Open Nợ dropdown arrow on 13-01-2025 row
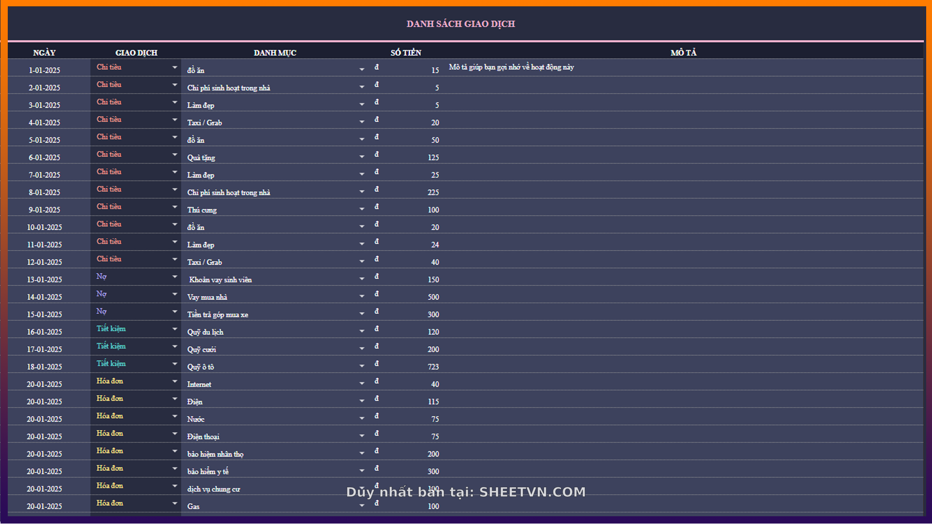The image size is (932, 524). pyautogui.click(x=175, y=277)
